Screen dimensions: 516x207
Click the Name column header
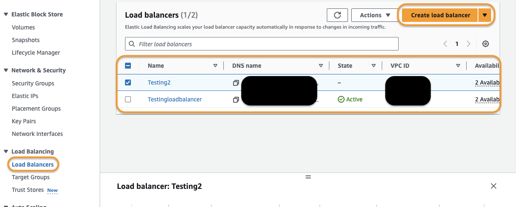pyautogui.click(x=156, y=66)
